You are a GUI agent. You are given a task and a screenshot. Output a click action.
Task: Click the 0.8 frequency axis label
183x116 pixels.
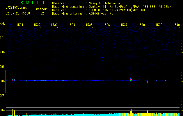pos(2,81)
